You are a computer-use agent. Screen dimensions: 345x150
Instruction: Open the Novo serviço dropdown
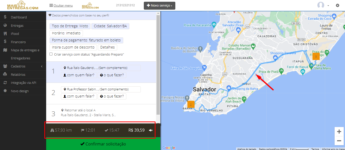pyautogui.click(x=160, y=6)
